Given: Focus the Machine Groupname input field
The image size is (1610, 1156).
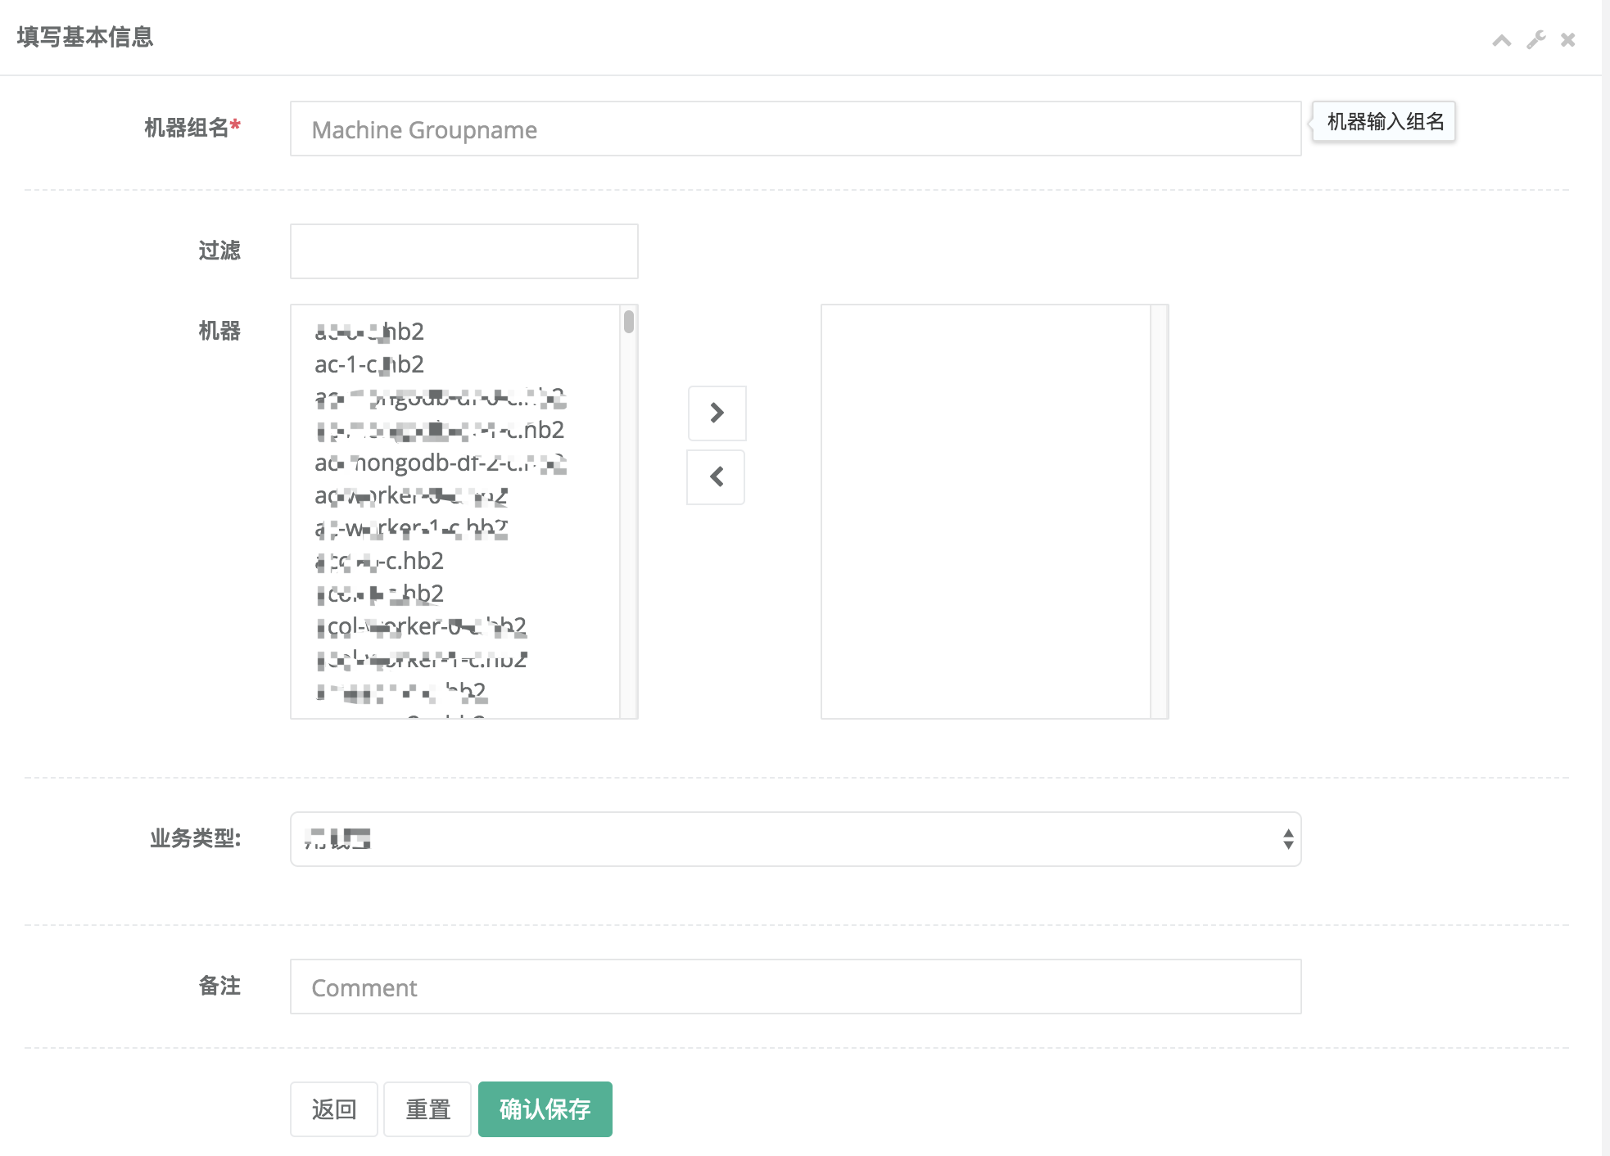Looking at the screenshot, I should coord(795,129).
